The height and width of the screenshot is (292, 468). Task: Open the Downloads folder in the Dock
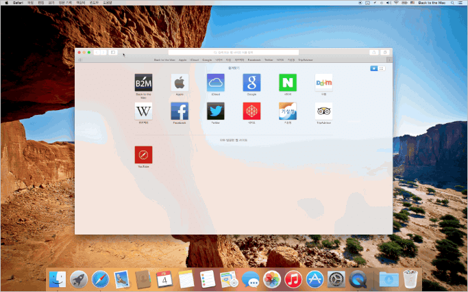point(389,279)
